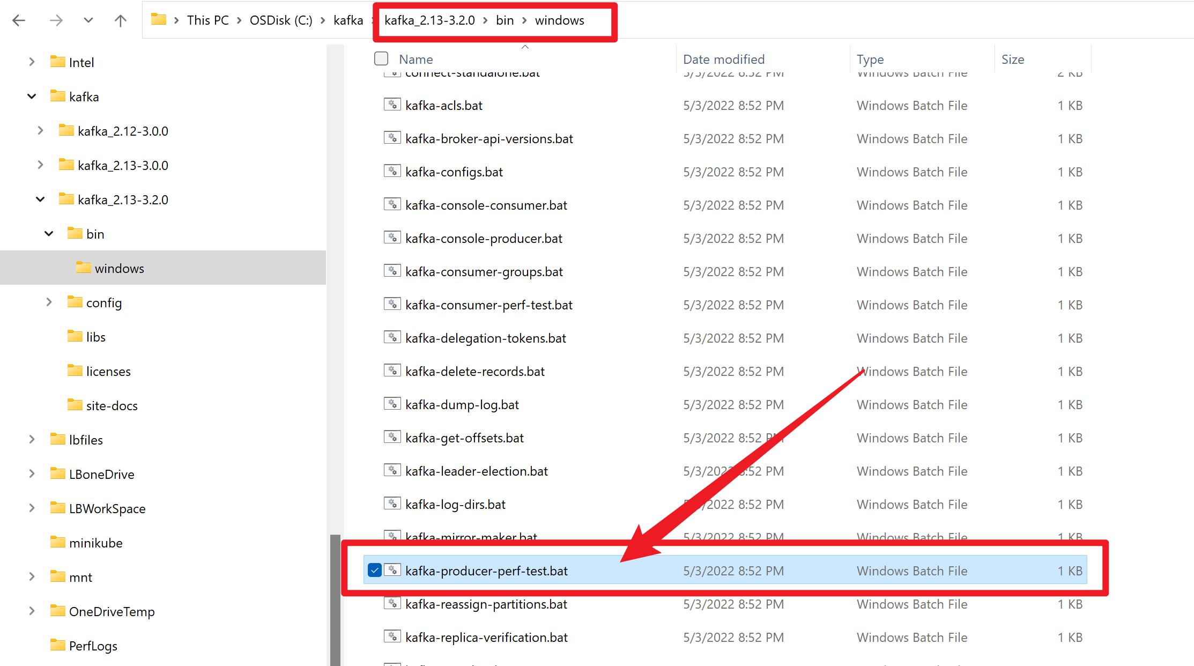Click bin segment in address breadcrumb
1194x666 pixels.
tap(505, 20)
